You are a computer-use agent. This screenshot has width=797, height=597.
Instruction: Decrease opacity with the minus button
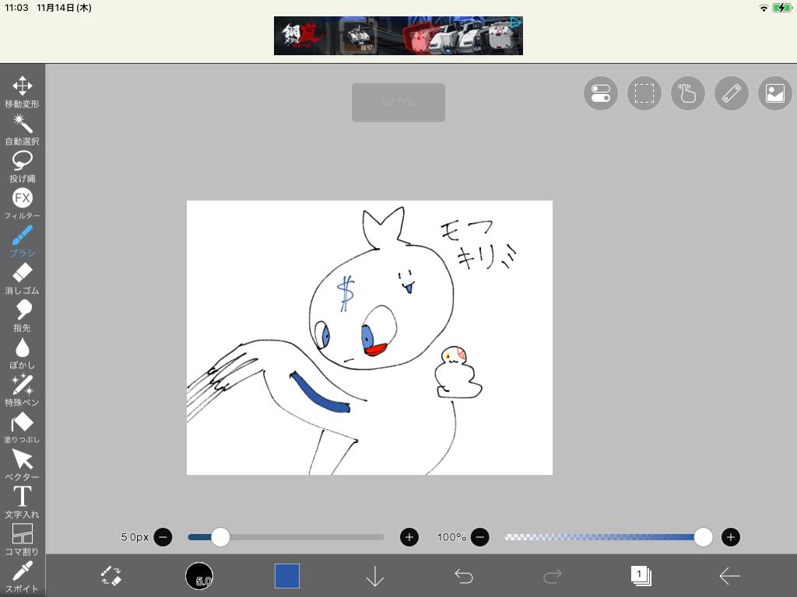click(480, 537)
